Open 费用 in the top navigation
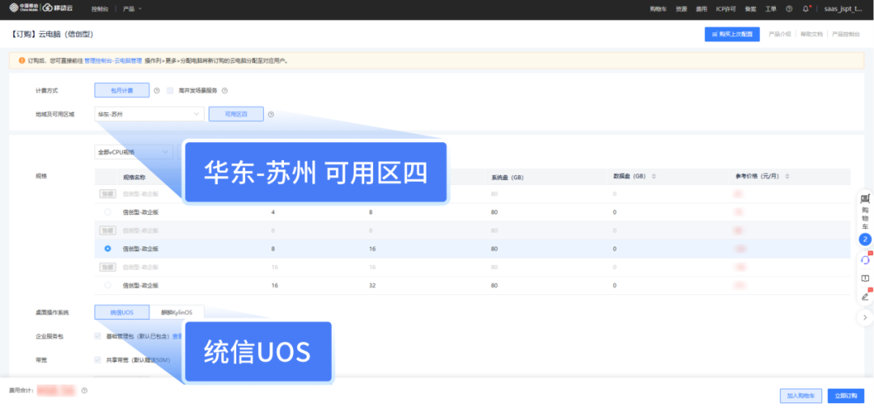This screenshot has height=408, width=874. click(702, 9)
